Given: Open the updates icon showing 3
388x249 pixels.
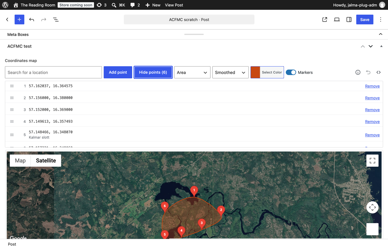Looking at the screenshot, I should (x=102, y=5).
